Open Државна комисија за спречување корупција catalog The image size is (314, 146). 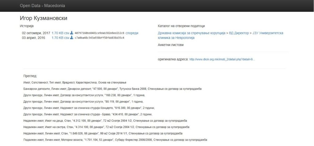191,33
